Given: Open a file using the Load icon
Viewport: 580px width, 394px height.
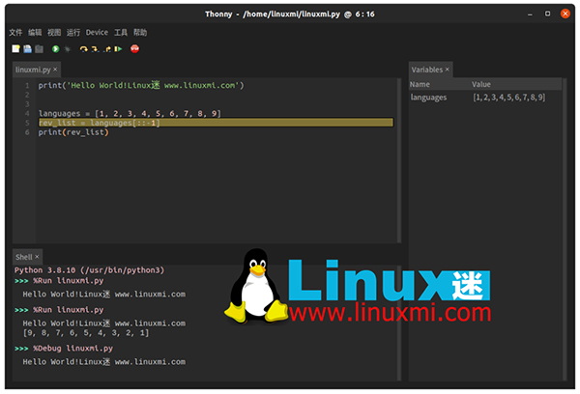Looking at the screenshot, I should click(27, 49).
